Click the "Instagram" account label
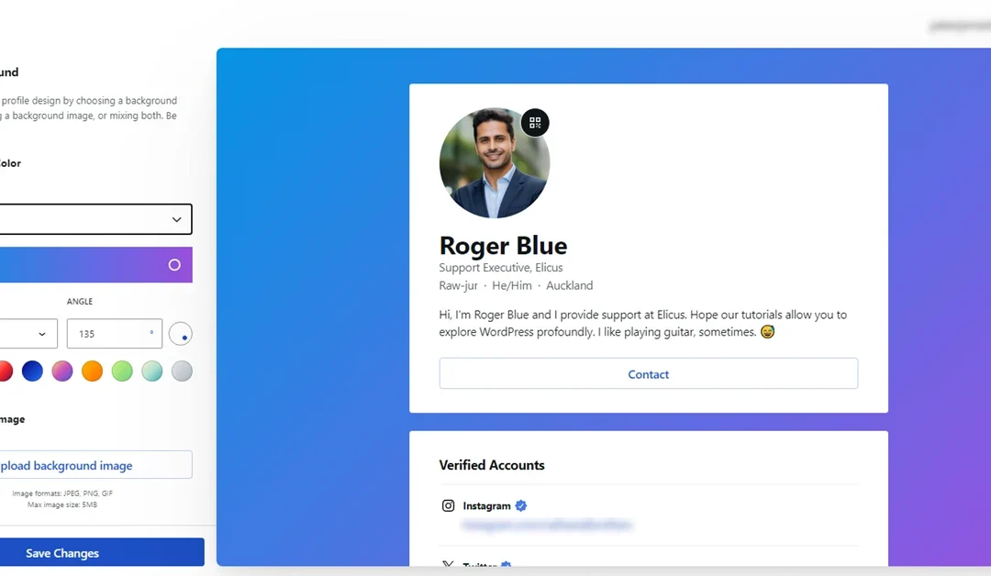 click(486, 506)
